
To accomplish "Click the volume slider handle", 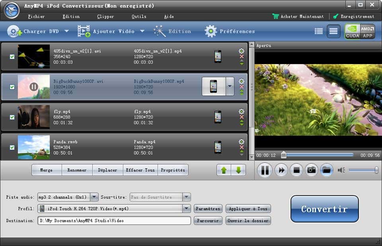I will [x=376, y=170].
